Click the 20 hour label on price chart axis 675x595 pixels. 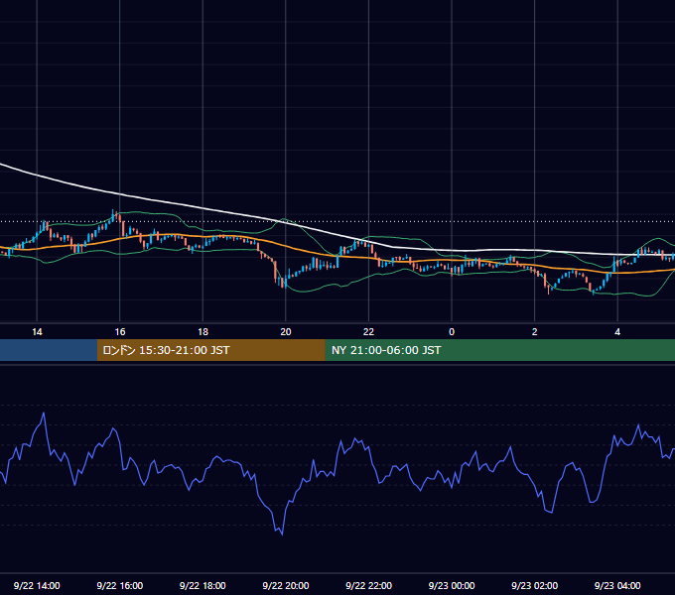click(x=286, y=332)
